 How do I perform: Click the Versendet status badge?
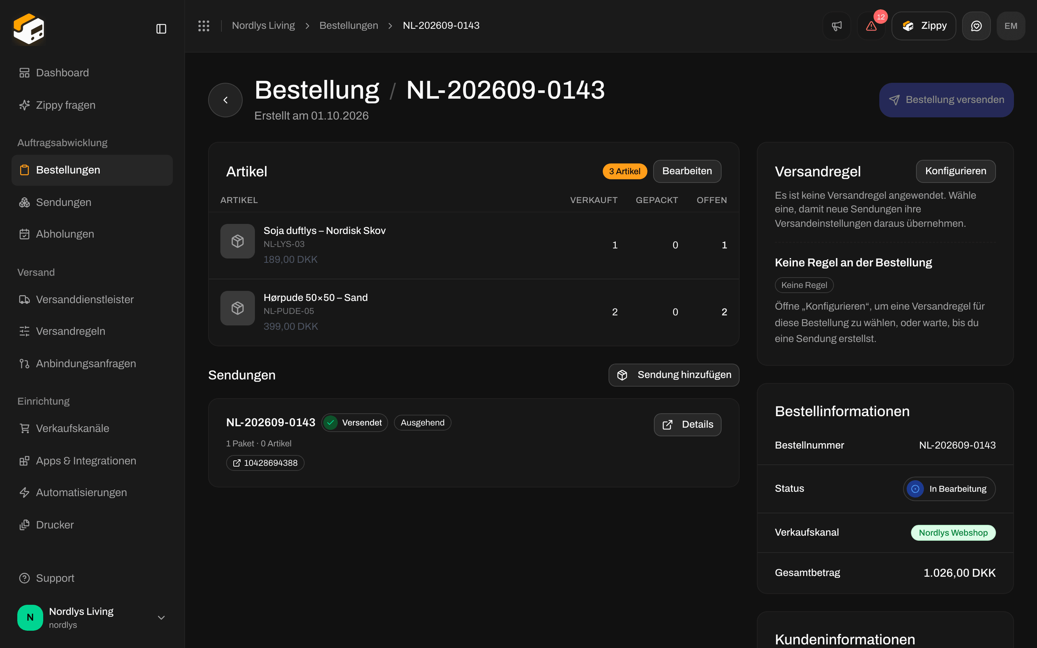[x=354, y=423]
